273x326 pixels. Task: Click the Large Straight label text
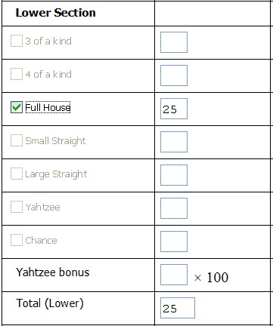(x=56, y=174)
